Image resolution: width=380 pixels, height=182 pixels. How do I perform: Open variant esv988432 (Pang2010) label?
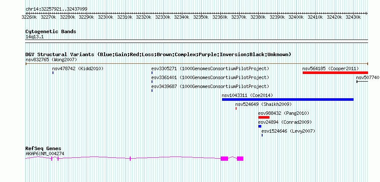[284, 113]
